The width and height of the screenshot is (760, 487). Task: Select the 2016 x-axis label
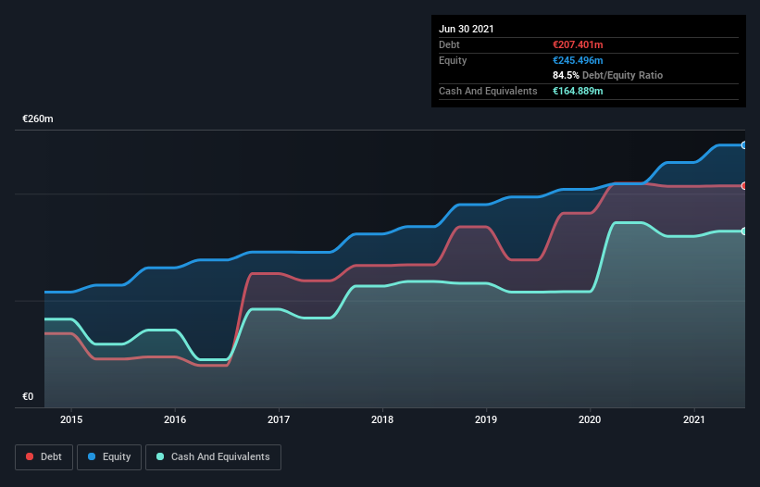coord(175,419)
